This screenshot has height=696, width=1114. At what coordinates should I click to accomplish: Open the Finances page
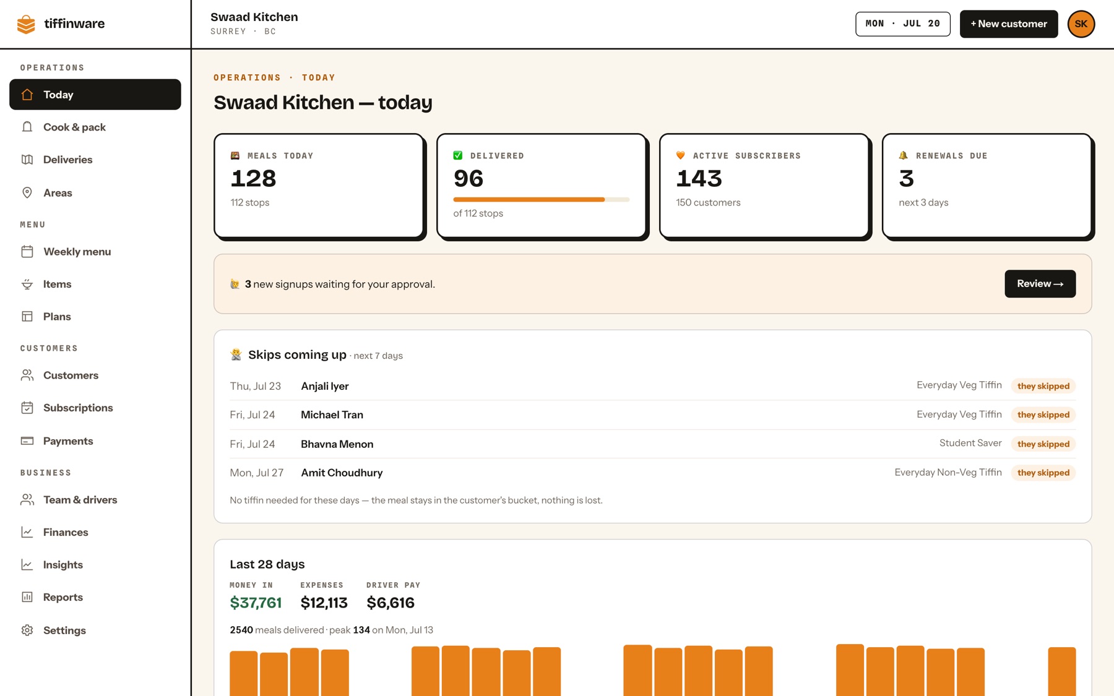[95, 532]
